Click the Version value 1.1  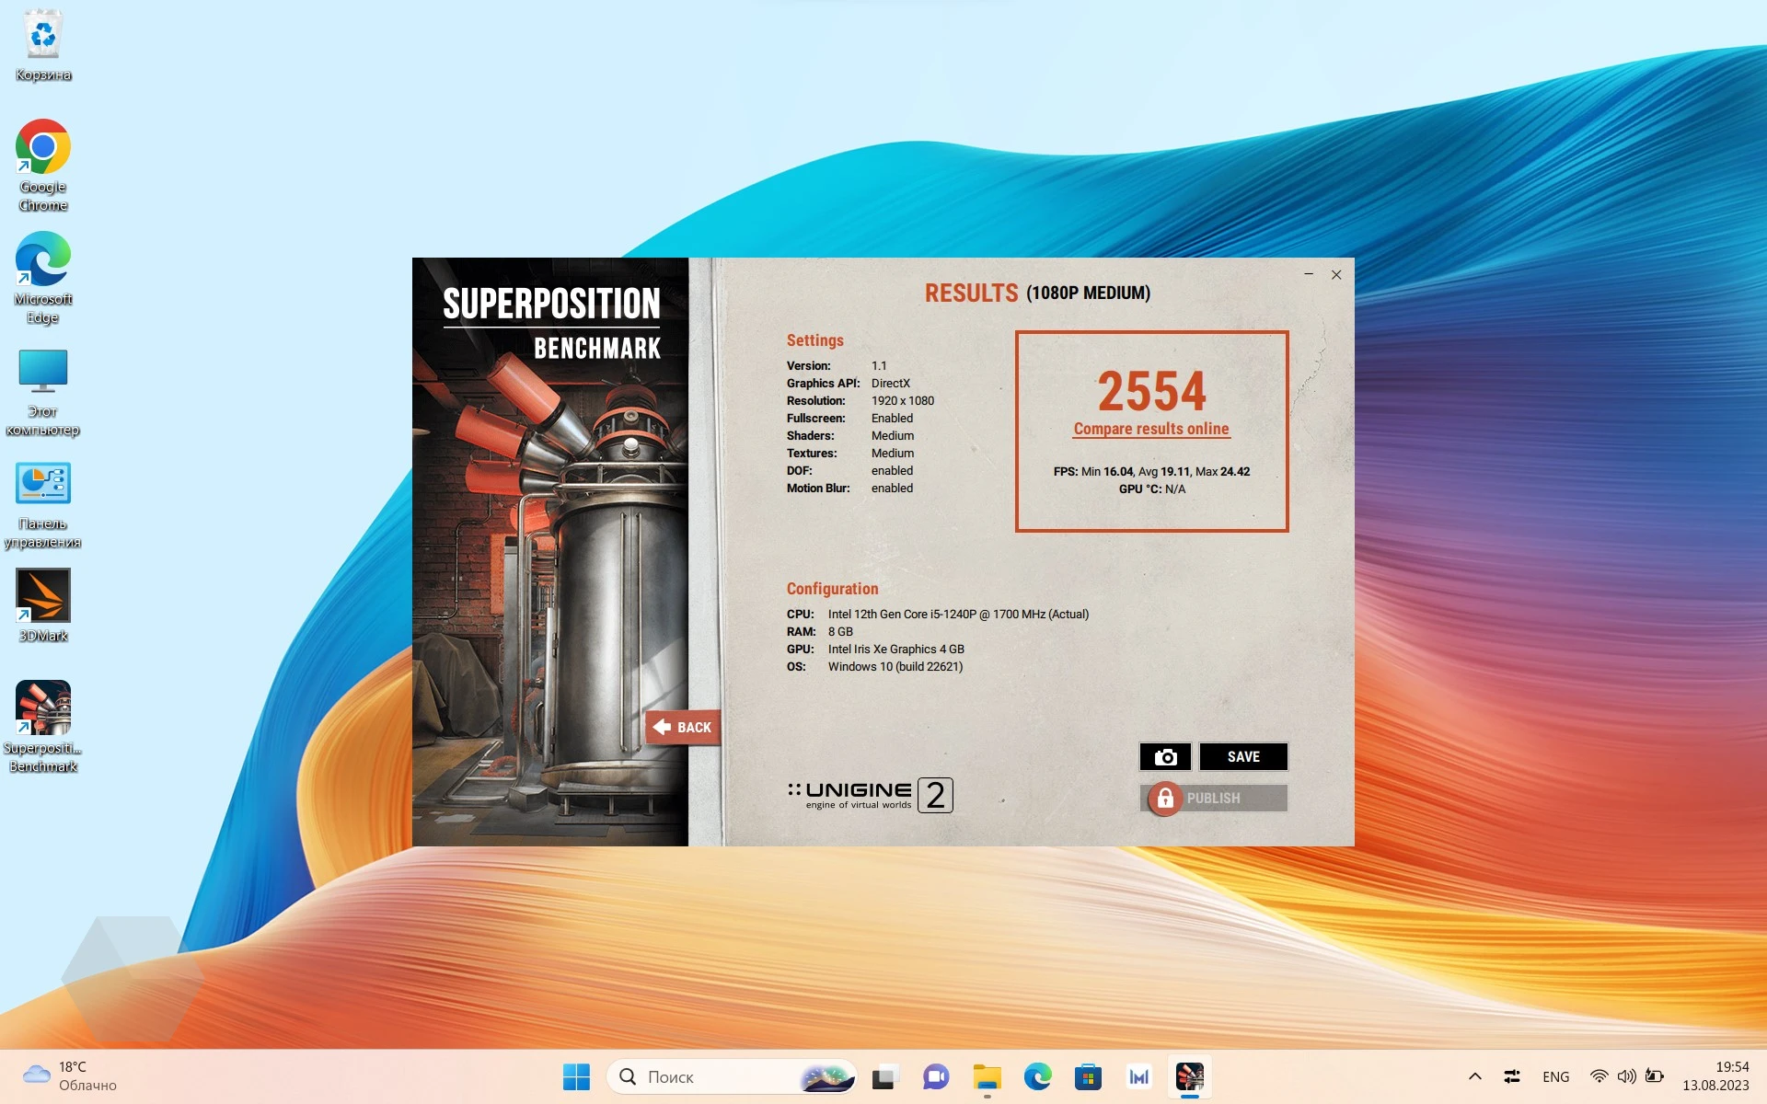pos(879,365)
